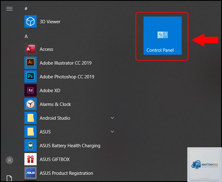Select the 3D Viewer label
This screenshot has height=182, width=222.
[x=50, y=22]
